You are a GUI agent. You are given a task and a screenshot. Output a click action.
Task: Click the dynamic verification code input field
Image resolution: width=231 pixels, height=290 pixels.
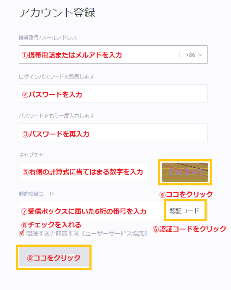90,211
